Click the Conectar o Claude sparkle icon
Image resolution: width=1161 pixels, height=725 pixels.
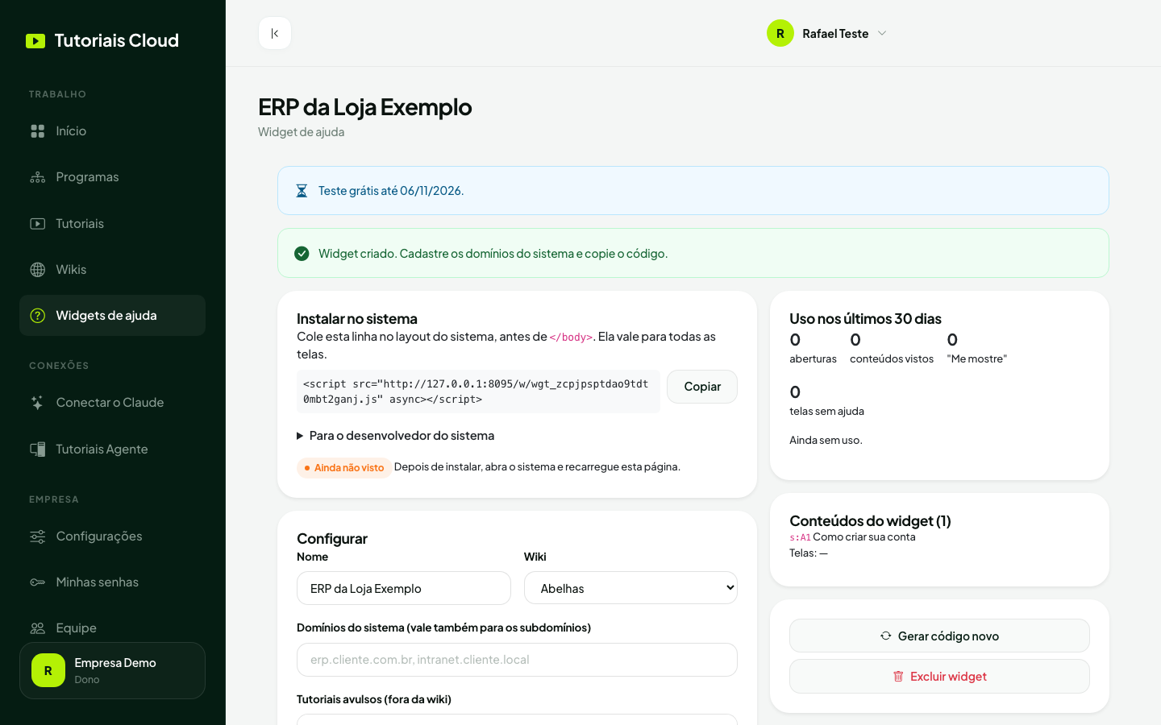[x=38, y=403]
